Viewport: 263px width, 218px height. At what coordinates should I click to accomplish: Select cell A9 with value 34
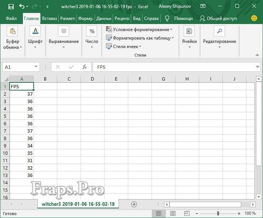[22, 146]
